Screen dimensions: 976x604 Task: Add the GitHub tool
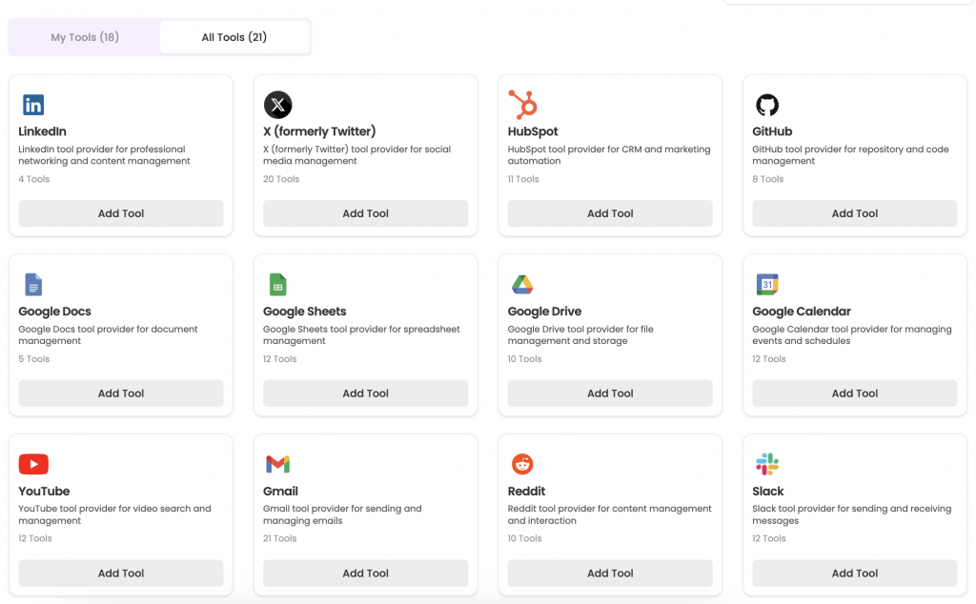point(855,213)
